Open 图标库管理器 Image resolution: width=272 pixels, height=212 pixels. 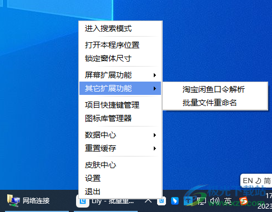(120, 118)
